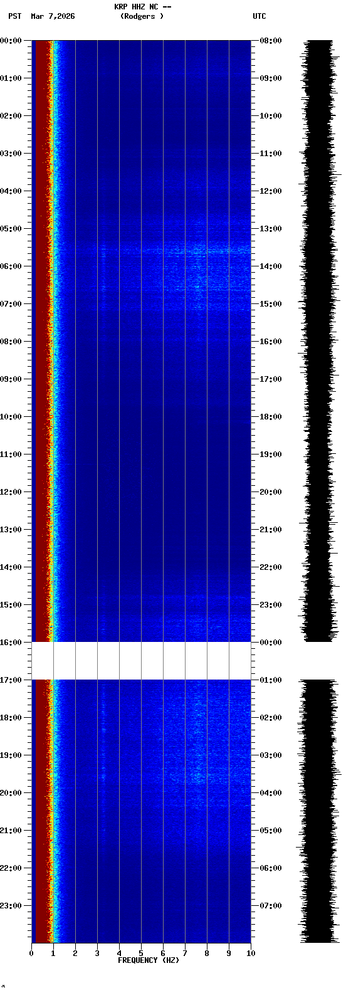The width and height of the screenshot is (346, 993).
Task: Click the "PST" timezone label
Action: pos(14,16)
